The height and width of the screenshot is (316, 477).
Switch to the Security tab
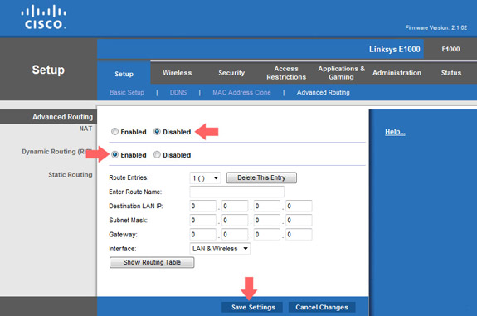pyautogui.click(x=231, y=73)
